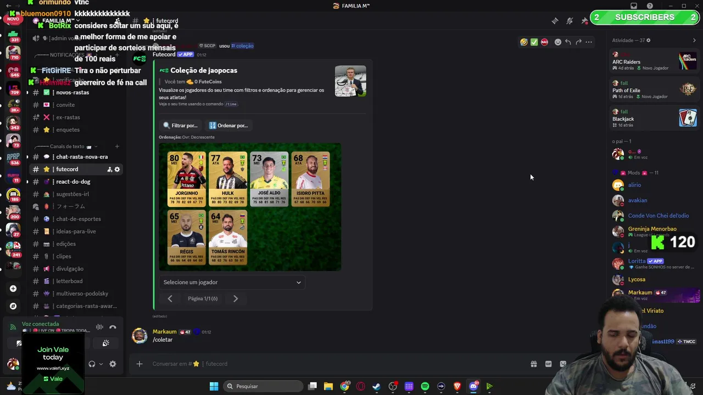The width and height of the screenshot is (703, 395).
Task: Open the GIF picker
Action: 548,364
